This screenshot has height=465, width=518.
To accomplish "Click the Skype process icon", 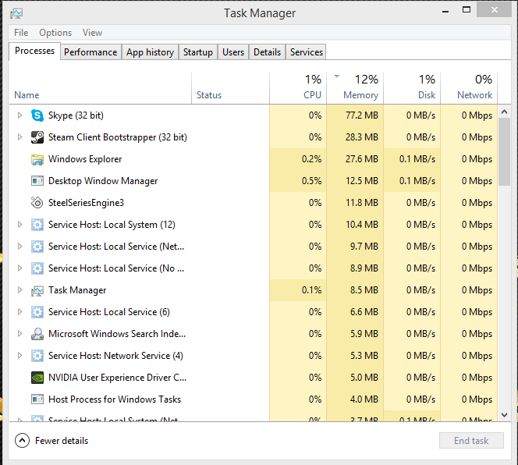I will click(37, 115).
